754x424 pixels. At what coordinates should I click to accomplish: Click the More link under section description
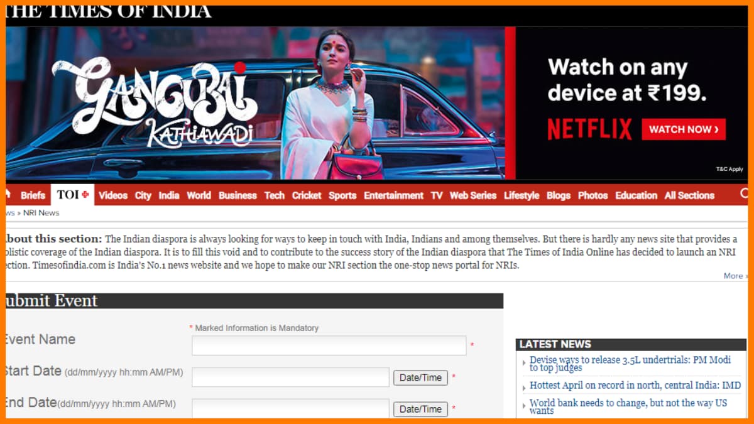click(734, 275)
